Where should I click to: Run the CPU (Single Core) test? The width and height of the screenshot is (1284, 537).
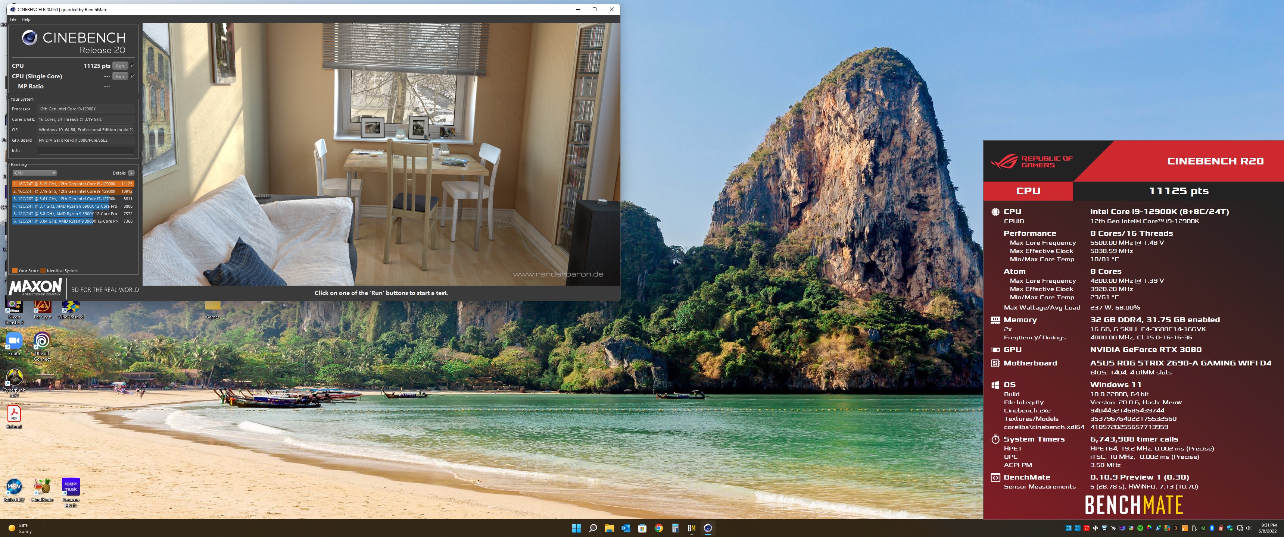[119, 76]
